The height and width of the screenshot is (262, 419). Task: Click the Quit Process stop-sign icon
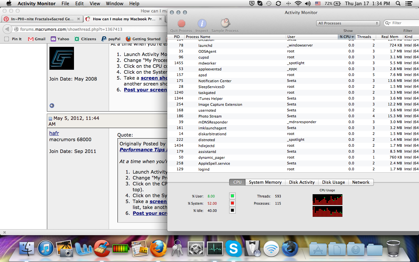coord(181,24)
